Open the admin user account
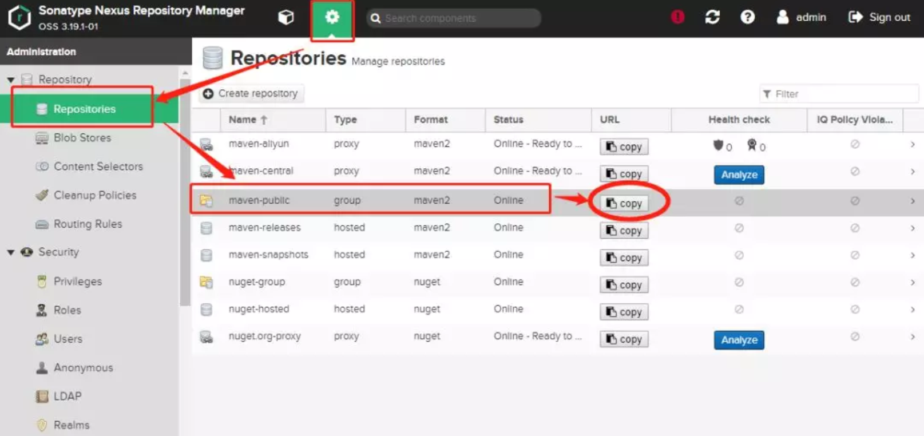This screenshot has height=436, width=924. [x=801, y=17]
